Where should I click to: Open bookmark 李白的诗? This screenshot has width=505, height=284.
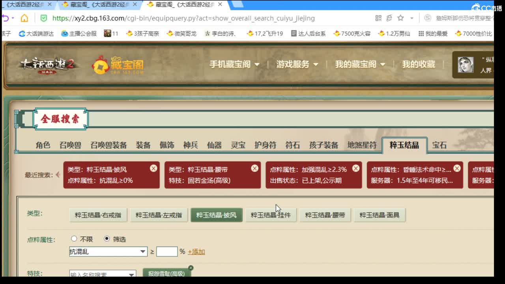pyautogui.click(x=220, y=34)
